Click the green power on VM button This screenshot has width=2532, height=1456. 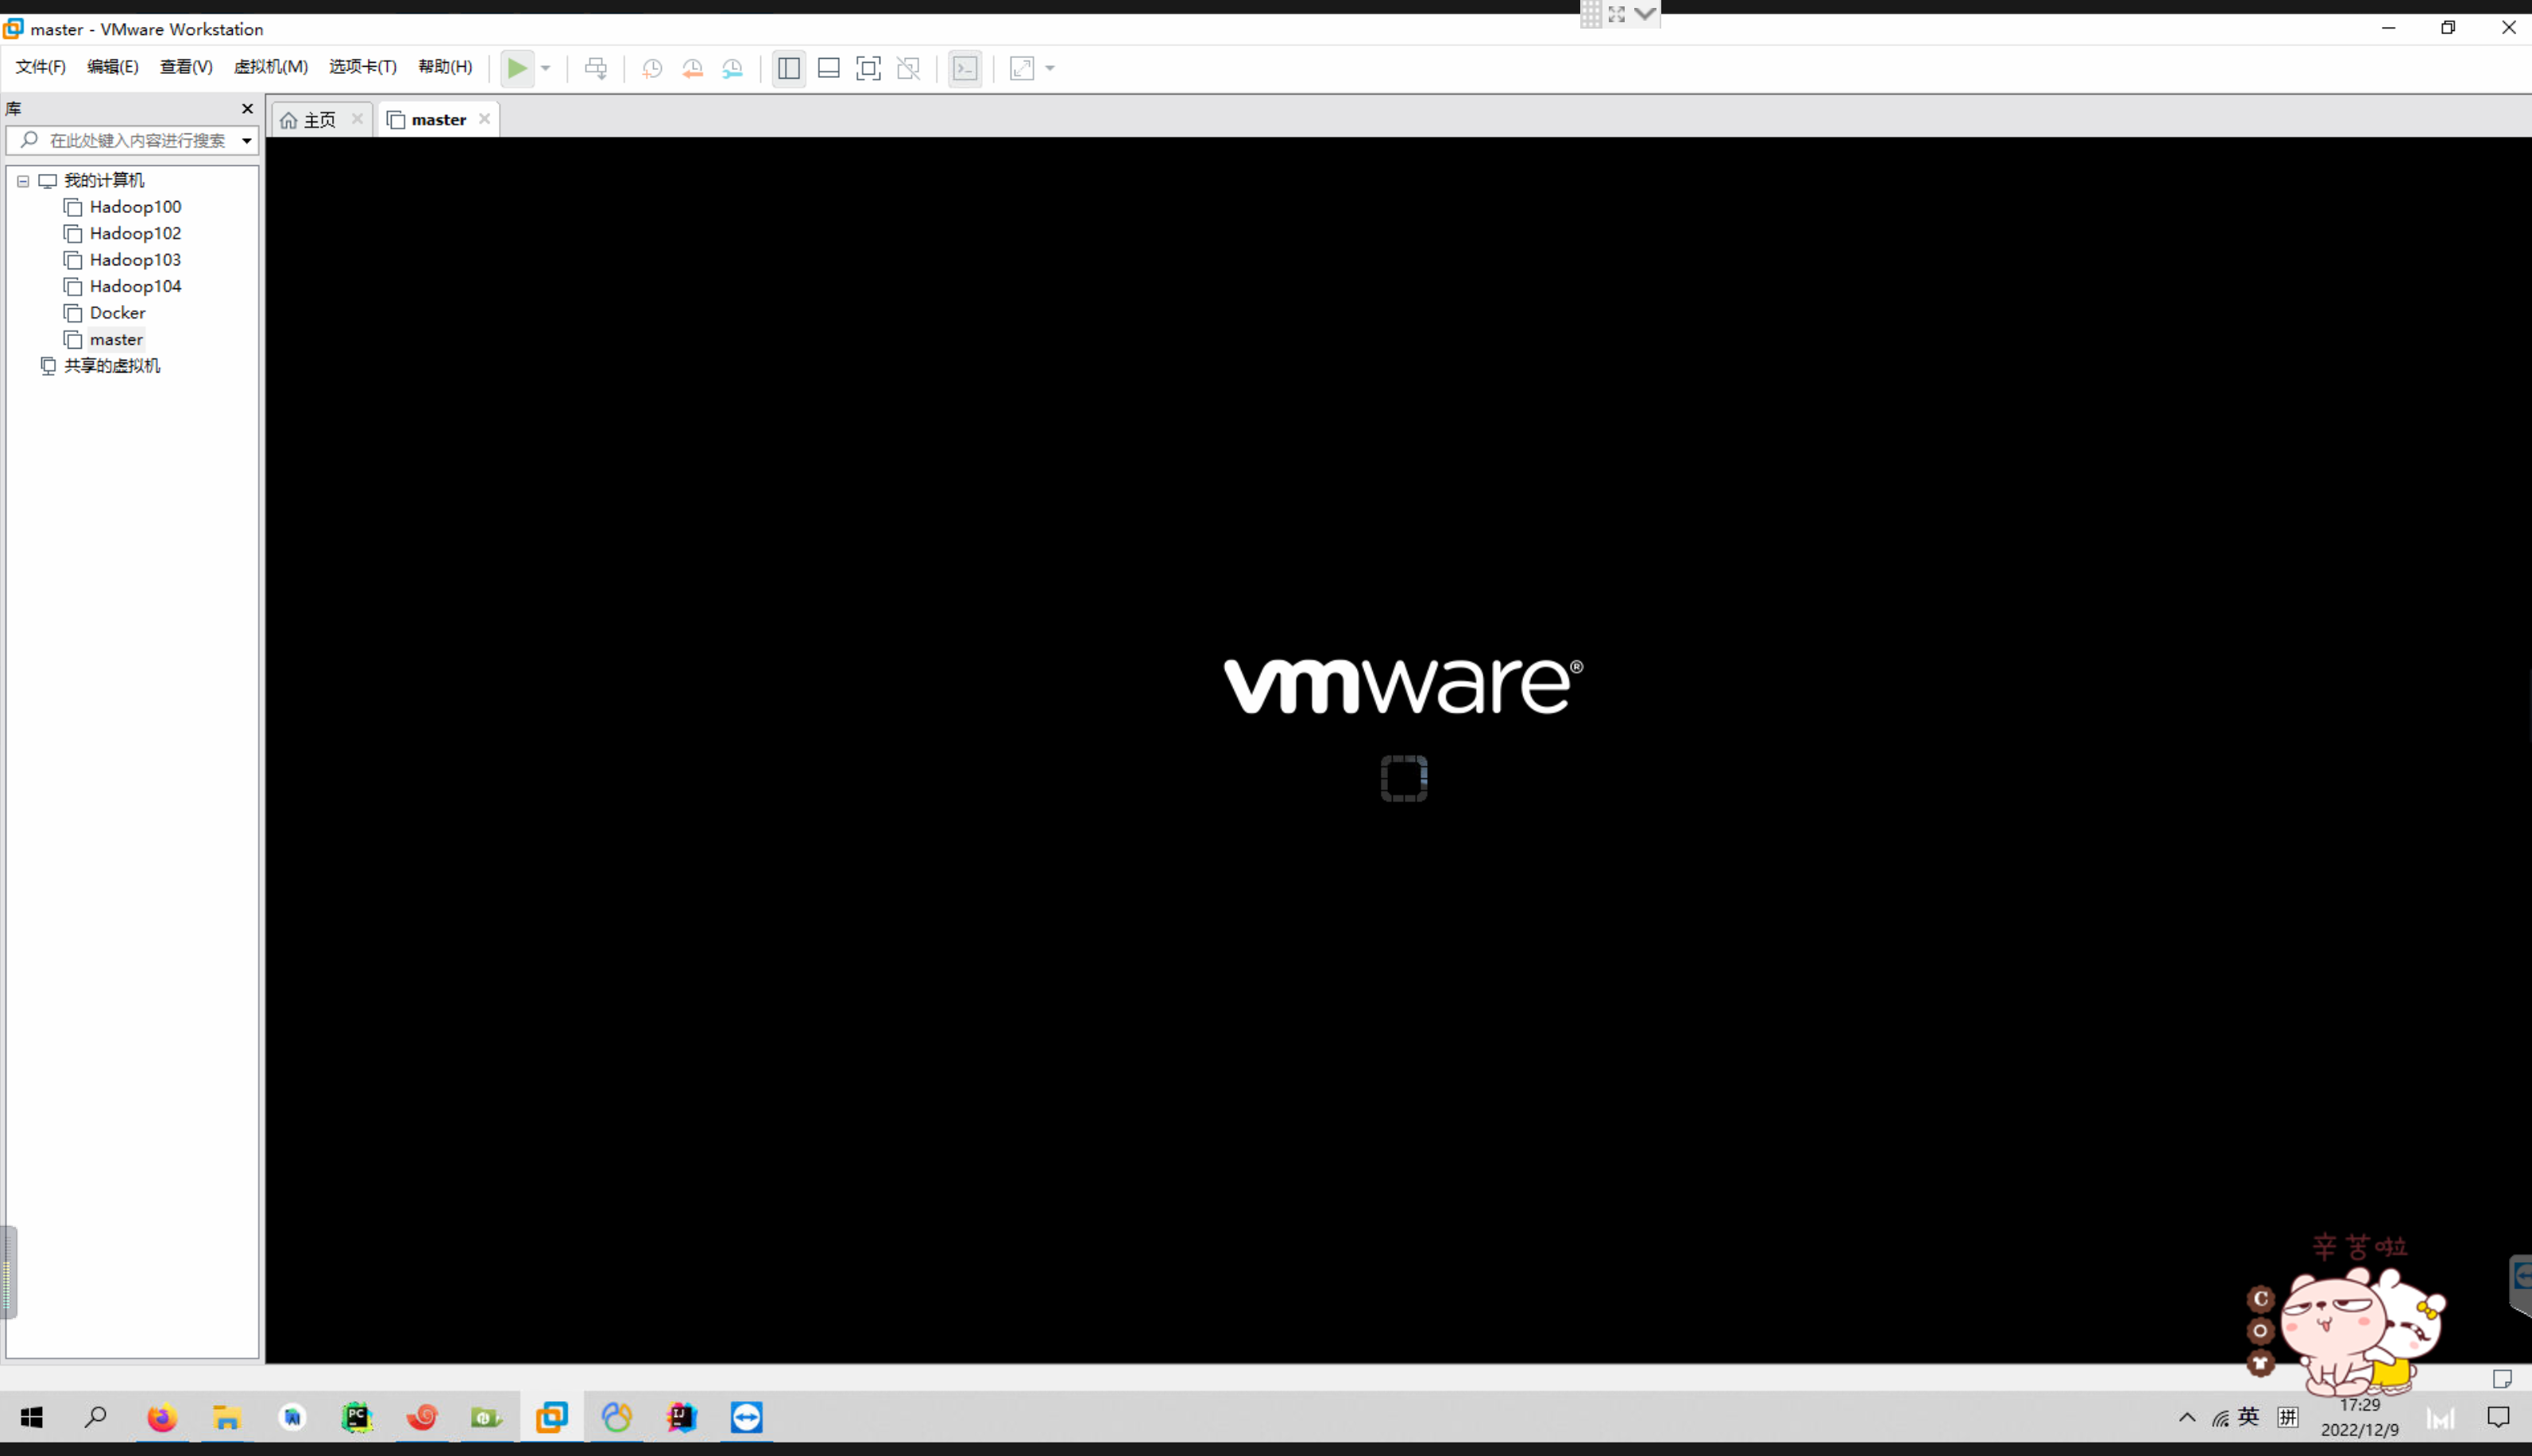[516, 68]
